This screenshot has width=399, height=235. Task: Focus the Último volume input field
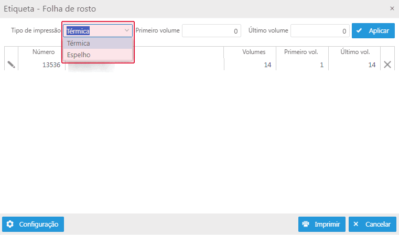320,31
